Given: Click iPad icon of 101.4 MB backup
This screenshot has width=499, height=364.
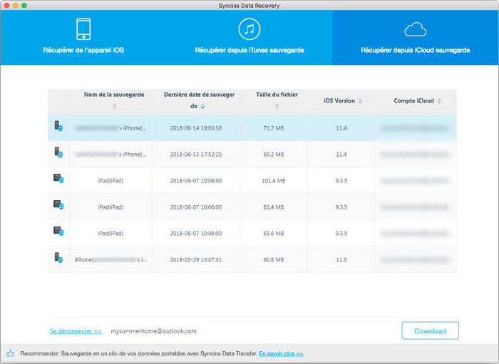Looking at the screenshot, I should tap(58, 178).
